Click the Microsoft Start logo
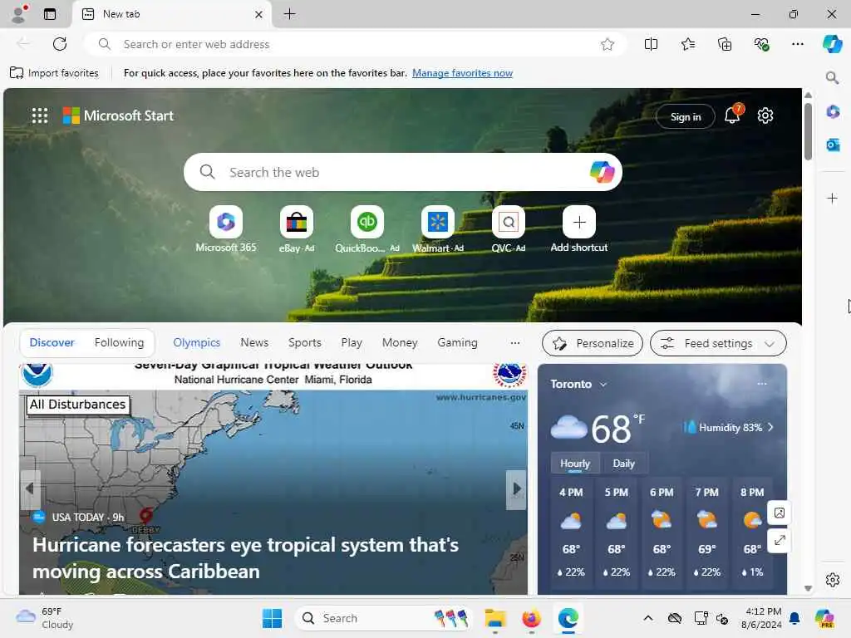The height and width of the screenshot is (638, 851). click(118, 115)
